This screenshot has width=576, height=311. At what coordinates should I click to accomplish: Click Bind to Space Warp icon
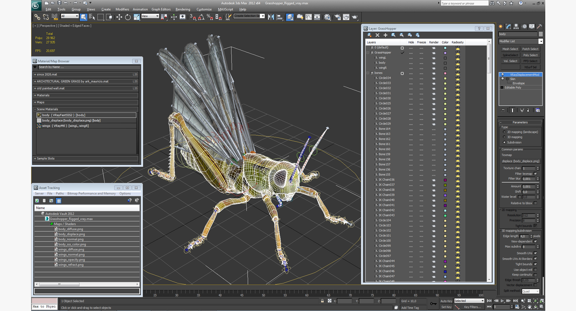tap(54, 17)
